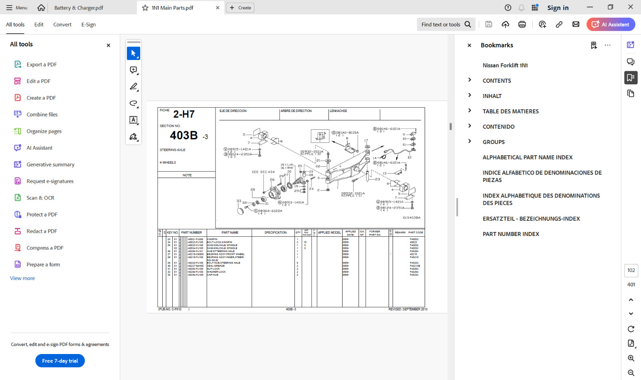Open the Home icon

coord(41,8)
